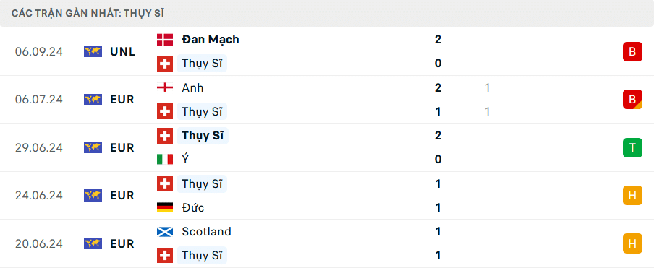This screenshot has width=654, height=268.
Task: Open the Anh team link
Action: click(x=192, y=88)
